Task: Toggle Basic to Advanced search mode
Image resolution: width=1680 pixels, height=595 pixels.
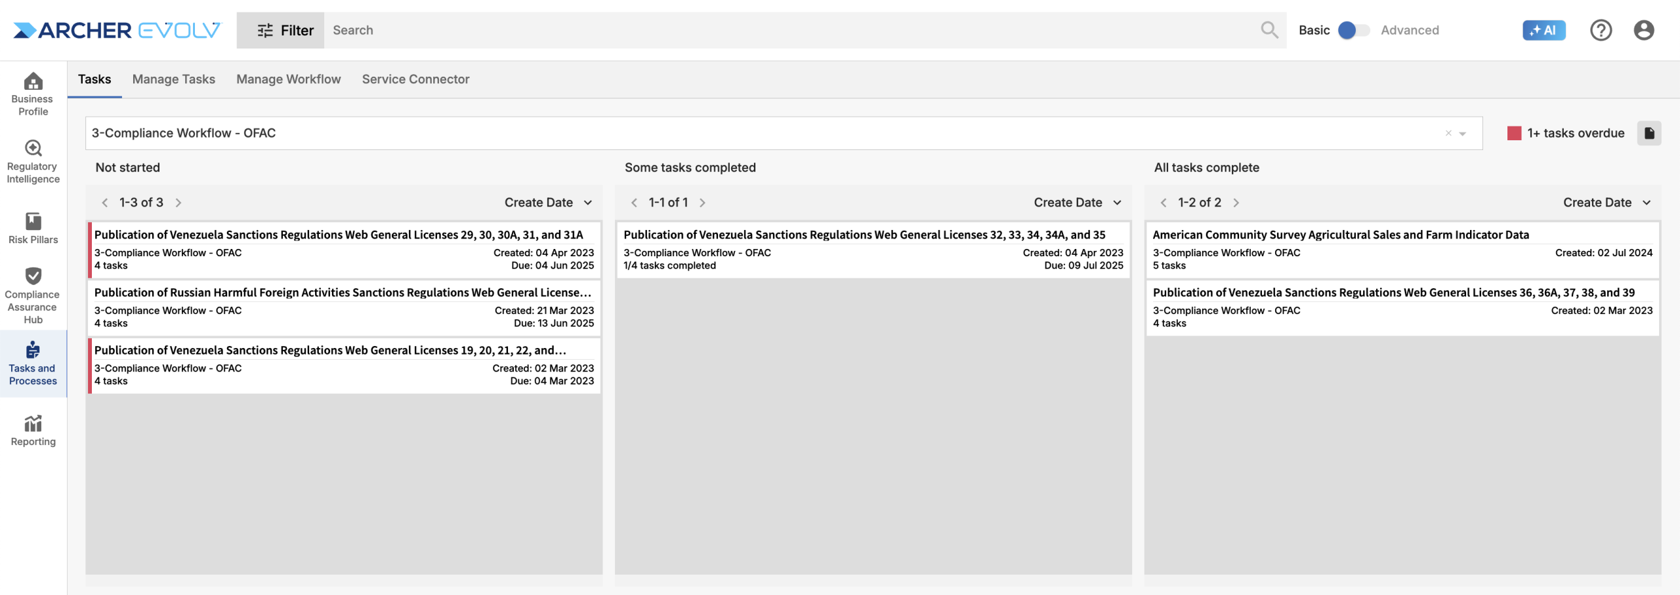Action: [x=1353, y=30]
